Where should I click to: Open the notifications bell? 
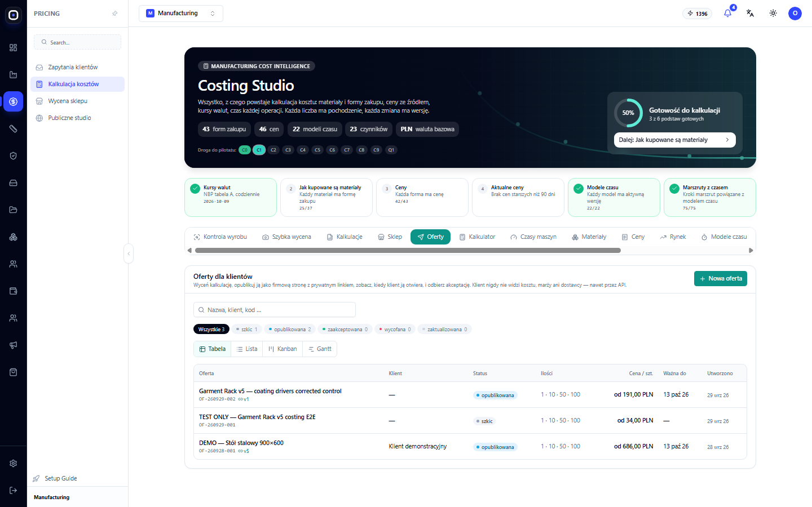tap(727, 14)
